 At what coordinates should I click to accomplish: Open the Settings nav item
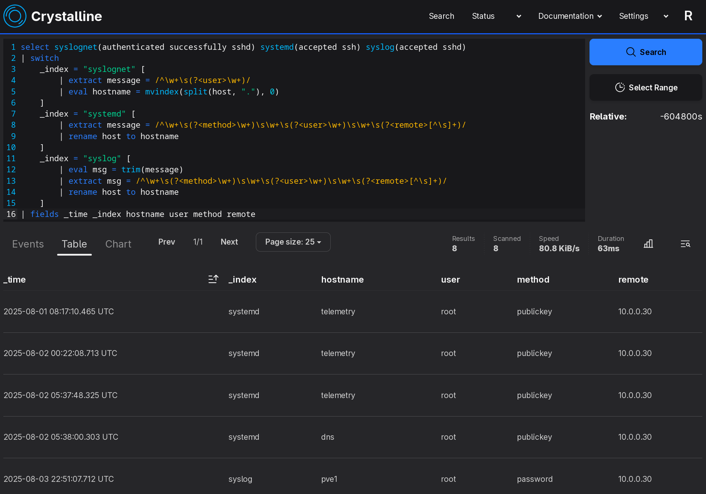(633, 16)
